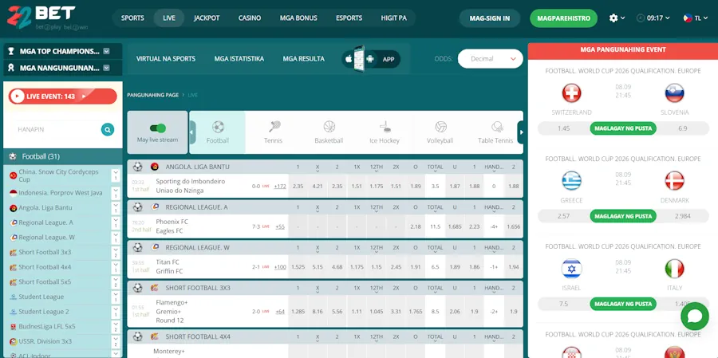This screenshot has width=718, height=358.
Task: Open the MGA BONUS menu
Action: pos(298,18)
